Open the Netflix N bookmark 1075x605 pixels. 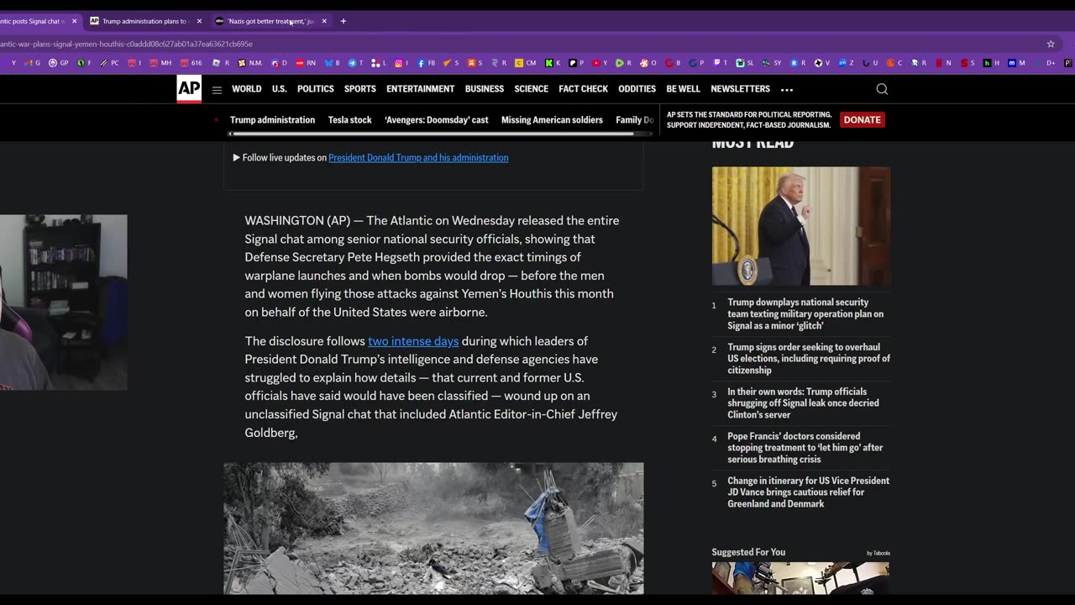click(942, 63)
